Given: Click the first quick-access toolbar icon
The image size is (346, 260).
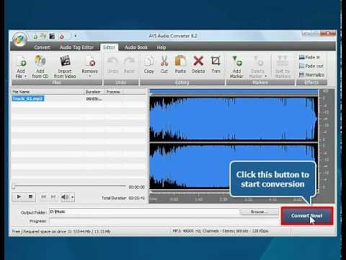Looking at the screenshot, I should (35, 37).
